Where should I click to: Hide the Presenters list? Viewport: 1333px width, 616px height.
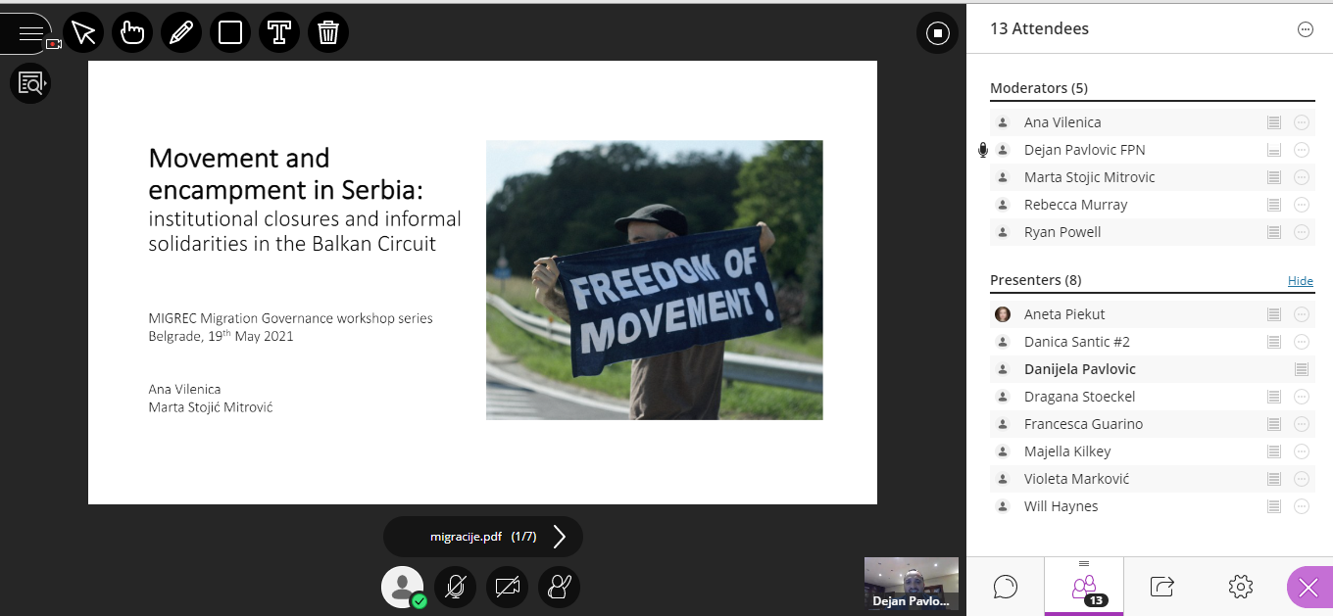1300,281
